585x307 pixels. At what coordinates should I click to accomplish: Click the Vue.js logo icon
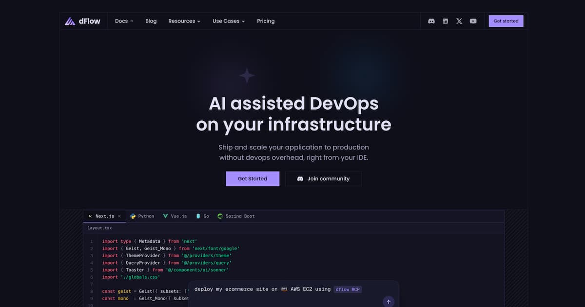(x=165, y=216)
